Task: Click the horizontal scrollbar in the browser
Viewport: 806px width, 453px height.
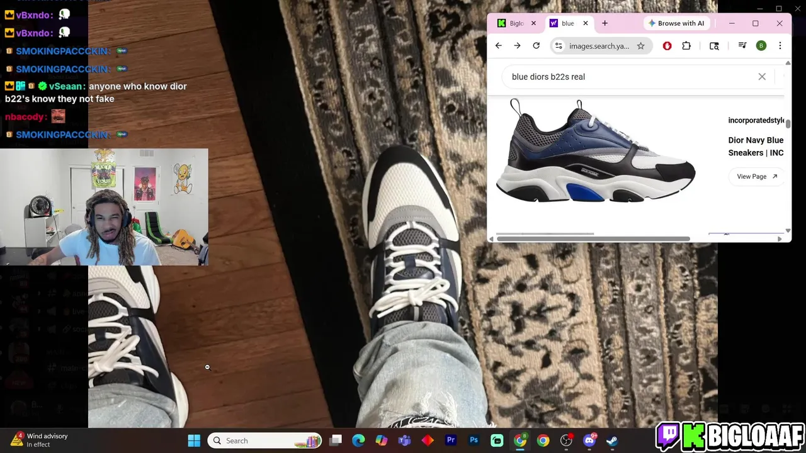Action: tap(593, 239)
